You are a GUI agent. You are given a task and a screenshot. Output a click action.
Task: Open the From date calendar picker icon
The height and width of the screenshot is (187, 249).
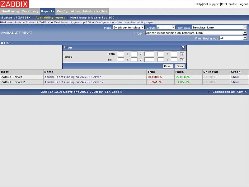point(182,54)
